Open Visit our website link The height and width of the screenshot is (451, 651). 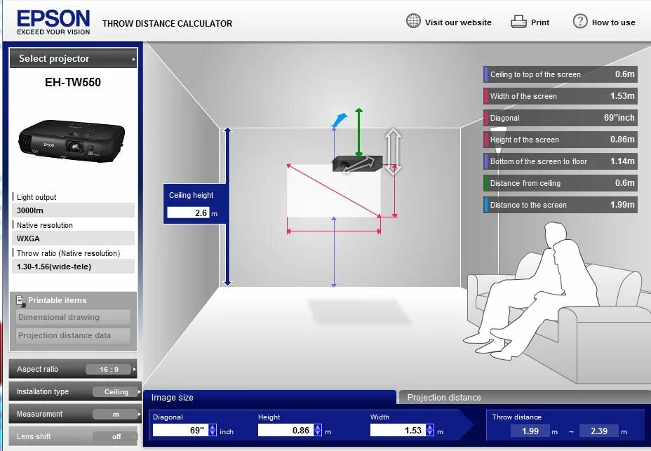tap(458, 22)
